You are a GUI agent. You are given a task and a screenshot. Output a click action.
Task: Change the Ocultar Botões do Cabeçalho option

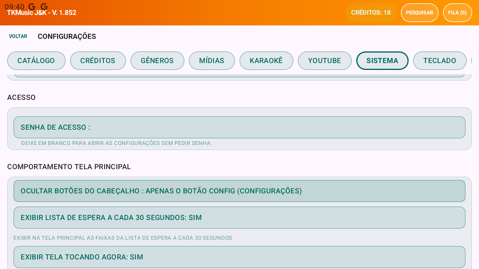click(x=239, y=191)
